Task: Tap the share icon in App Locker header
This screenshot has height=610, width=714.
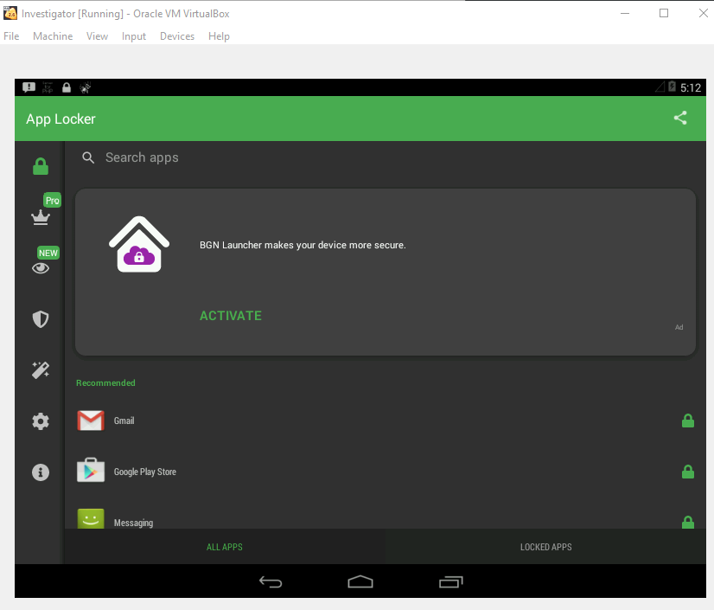Action: pyautogui.click(x=680, y=118)
